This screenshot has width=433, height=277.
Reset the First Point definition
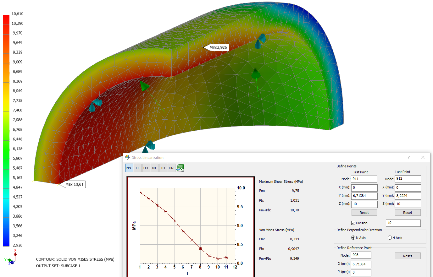pos(364,213)
